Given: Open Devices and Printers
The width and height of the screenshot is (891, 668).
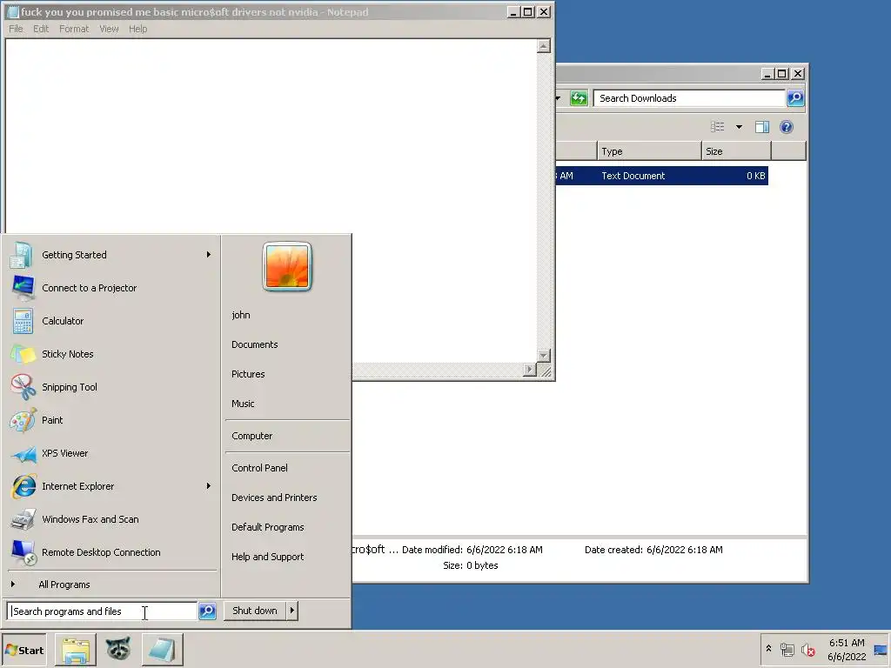Looking at the screenshot, I should click(274, 498).
